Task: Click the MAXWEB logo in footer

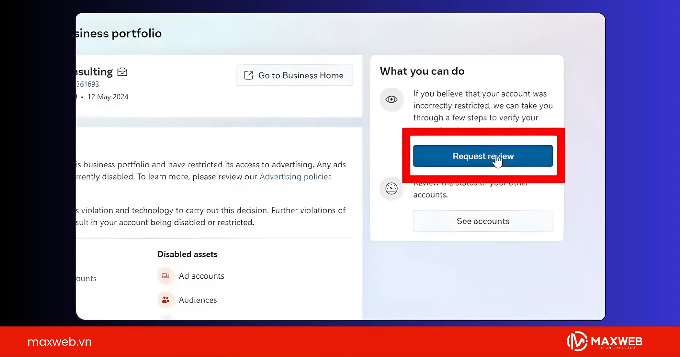Action: 604,341
